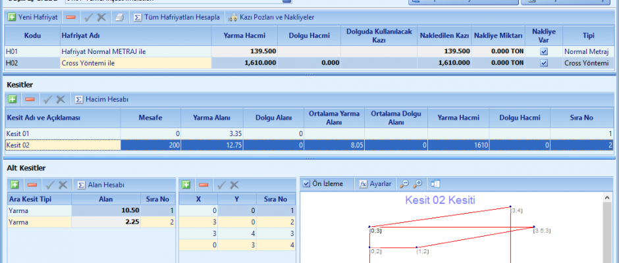Toggle Nakliye Var checkbox for H01

[x=543, y=51]
